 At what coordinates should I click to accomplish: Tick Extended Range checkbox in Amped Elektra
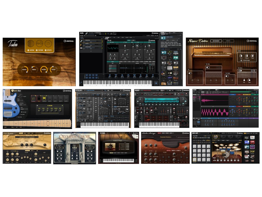coord(241,60)
